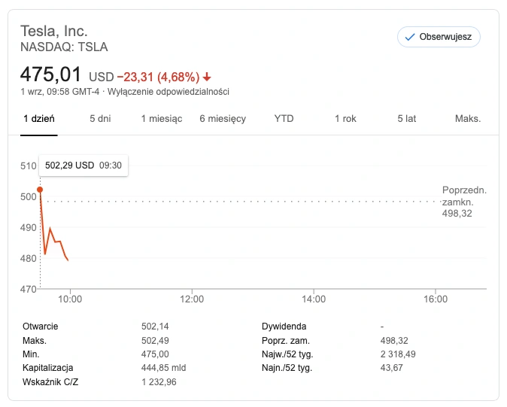Click the 510 y-axis label
The image size is (507, 407).
(x=28, y=166)
